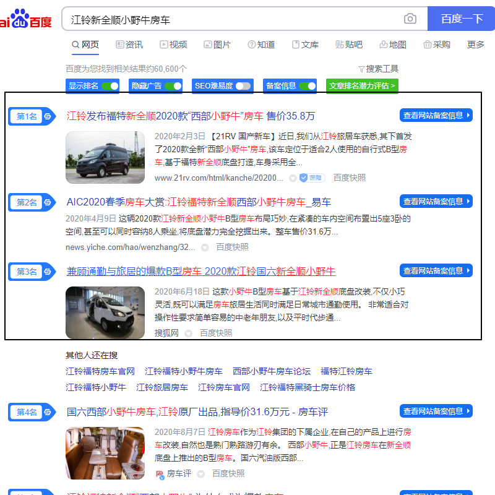Open 百度快照 for the news.yiche.com result
This screenshot has width=495, height=495.
233,247
